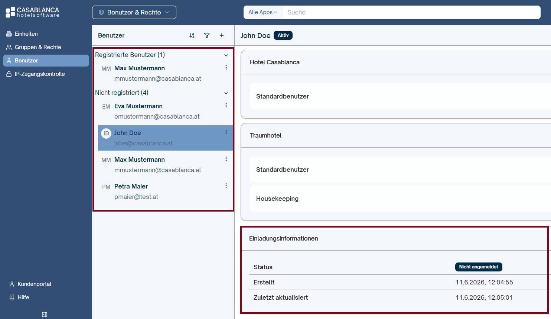Click email emustermann@casablanca.at
This screenshot has height=319, width=551.
[x=157, y=116]
